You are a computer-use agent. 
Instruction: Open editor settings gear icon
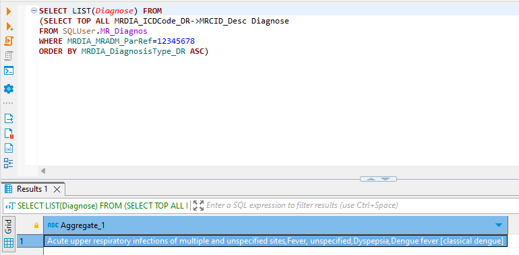point(9,89)
